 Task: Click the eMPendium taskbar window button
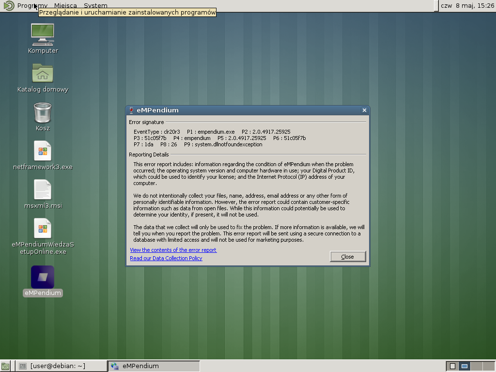tap(154, 366)
